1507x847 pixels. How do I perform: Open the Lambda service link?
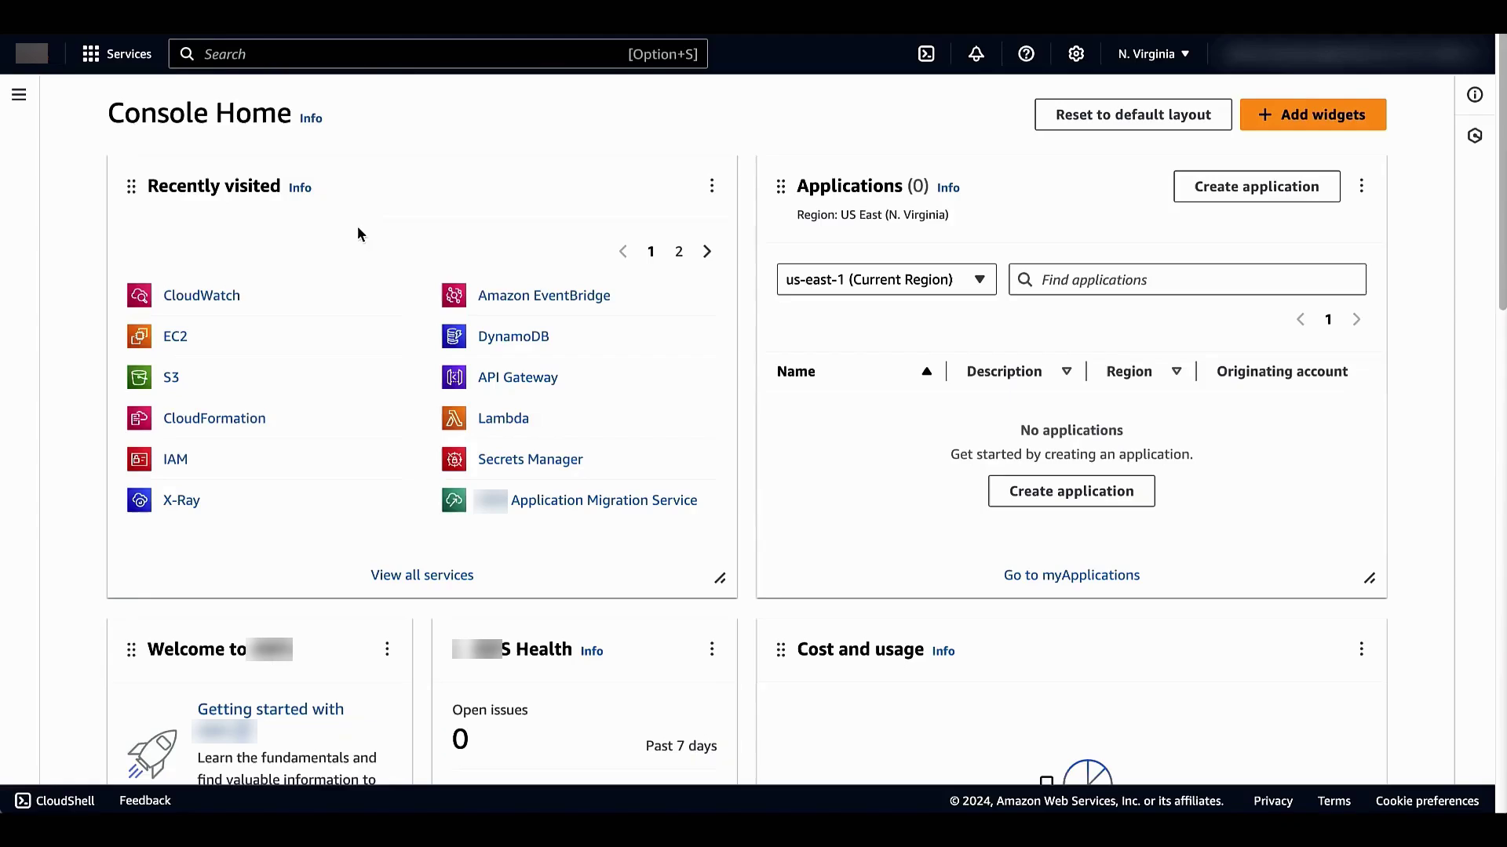tap(503, 418)
